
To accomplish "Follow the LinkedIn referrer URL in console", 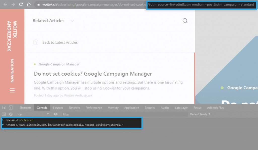I will coord(64,125).
